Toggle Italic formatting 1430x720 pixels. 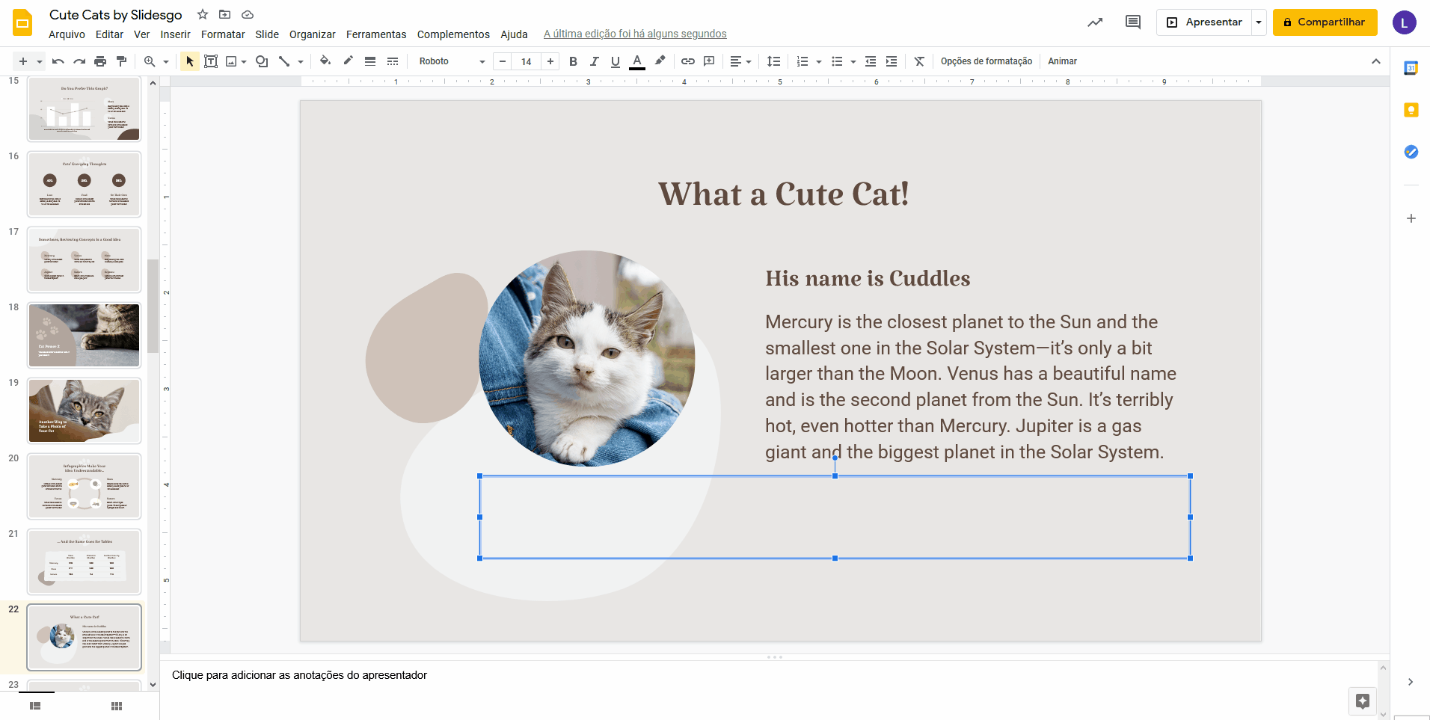[594, 61]
